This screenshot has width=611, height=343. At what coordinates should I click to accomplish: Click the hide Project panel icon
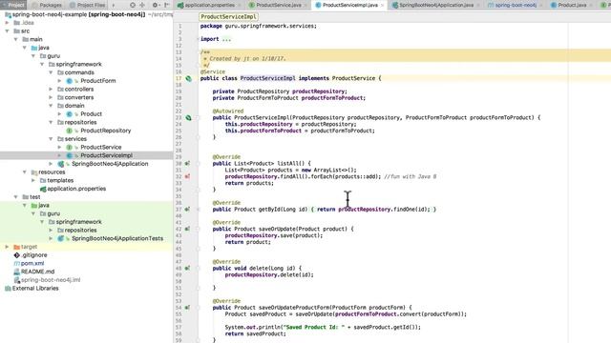click(x=166, y=5)
